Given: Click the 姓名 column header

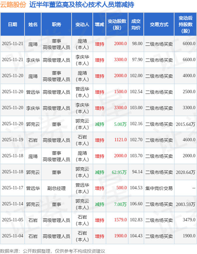Looking at the screenshot, I should (x=33, y=25).
